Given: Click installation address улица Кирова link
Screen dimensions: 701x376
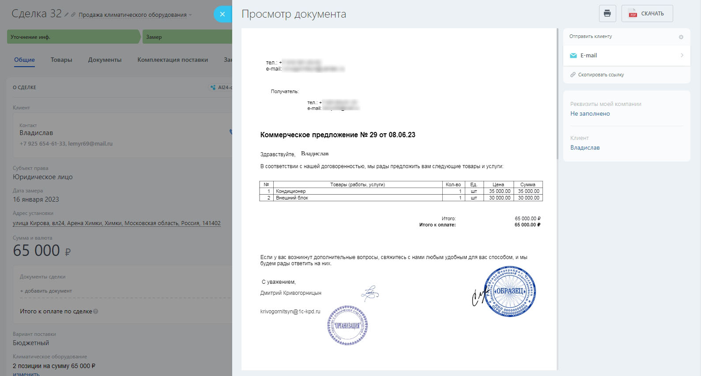Looking at the screenshot, I should point(117,223).
